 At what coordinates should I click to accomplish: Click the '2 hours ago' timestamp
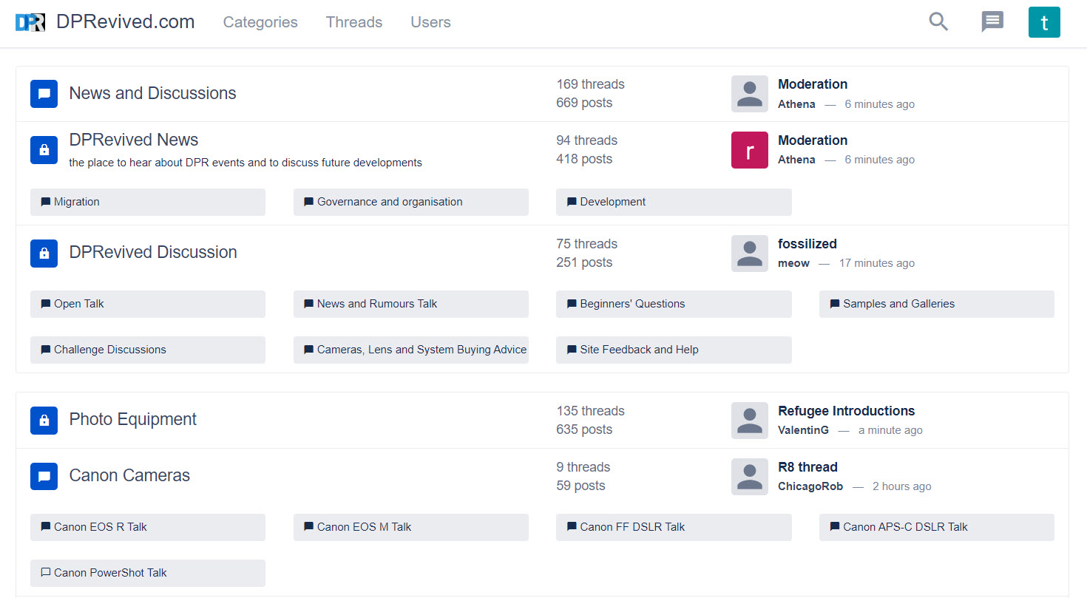[901, 486]
